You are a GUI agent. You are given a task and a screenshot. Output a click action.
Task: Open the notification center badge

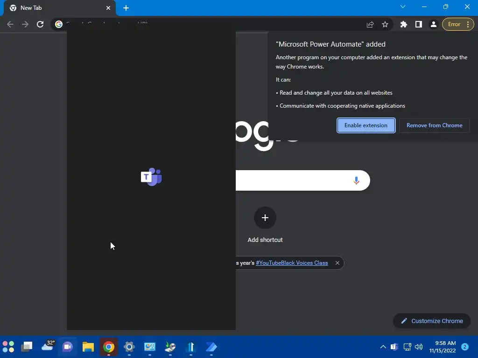[x=465, y=347]
